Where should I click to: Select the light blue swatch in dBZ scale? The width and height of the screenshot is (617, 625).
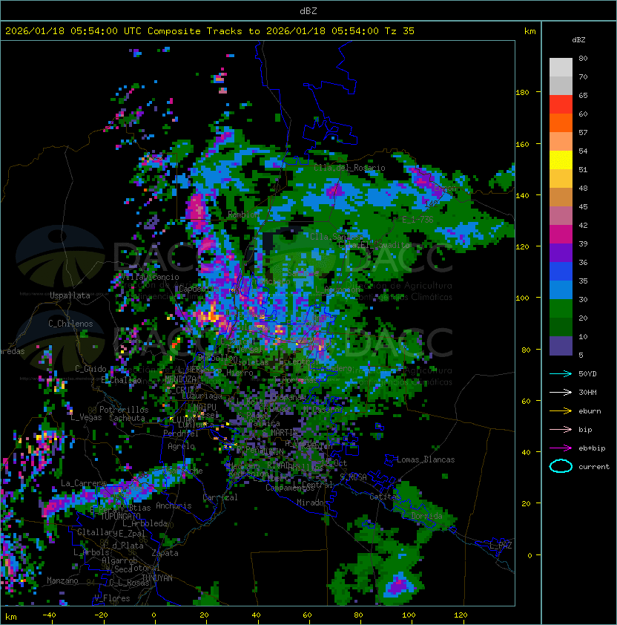[x=561, y=289]
